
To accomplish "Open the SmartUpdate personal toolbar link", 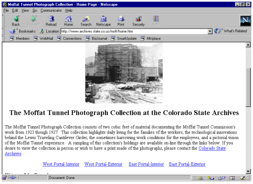I will point(124,38).
